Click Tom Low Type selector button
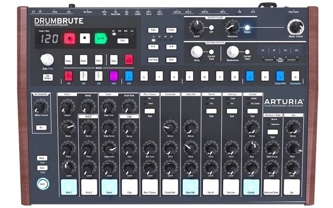This screenshot has height=208, width=333. [x=232, y=111]
